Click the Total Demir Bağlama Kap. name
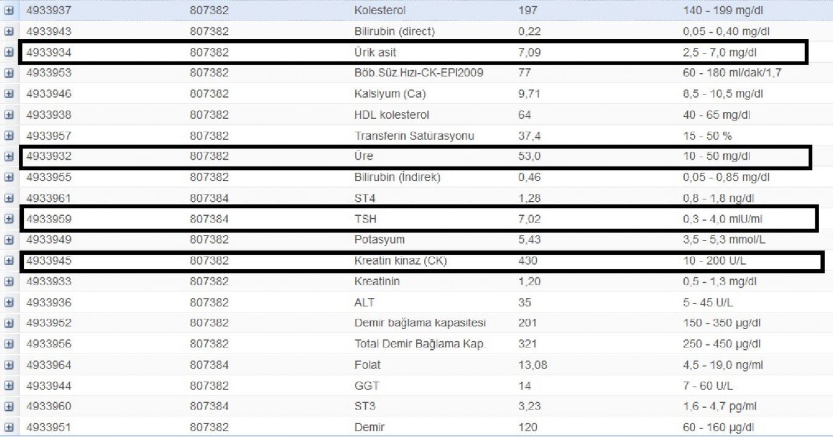The height and width of the screenshot is (437, 833). click(420, 344)
